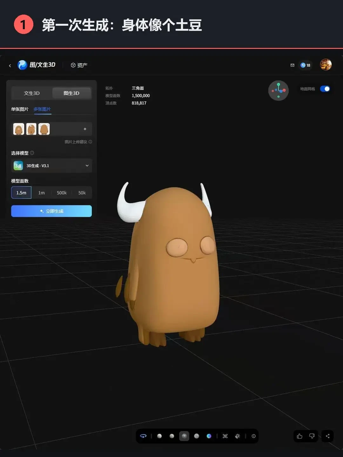Open the 资产 assets menu
343x457 pixels.
[79, 65]
